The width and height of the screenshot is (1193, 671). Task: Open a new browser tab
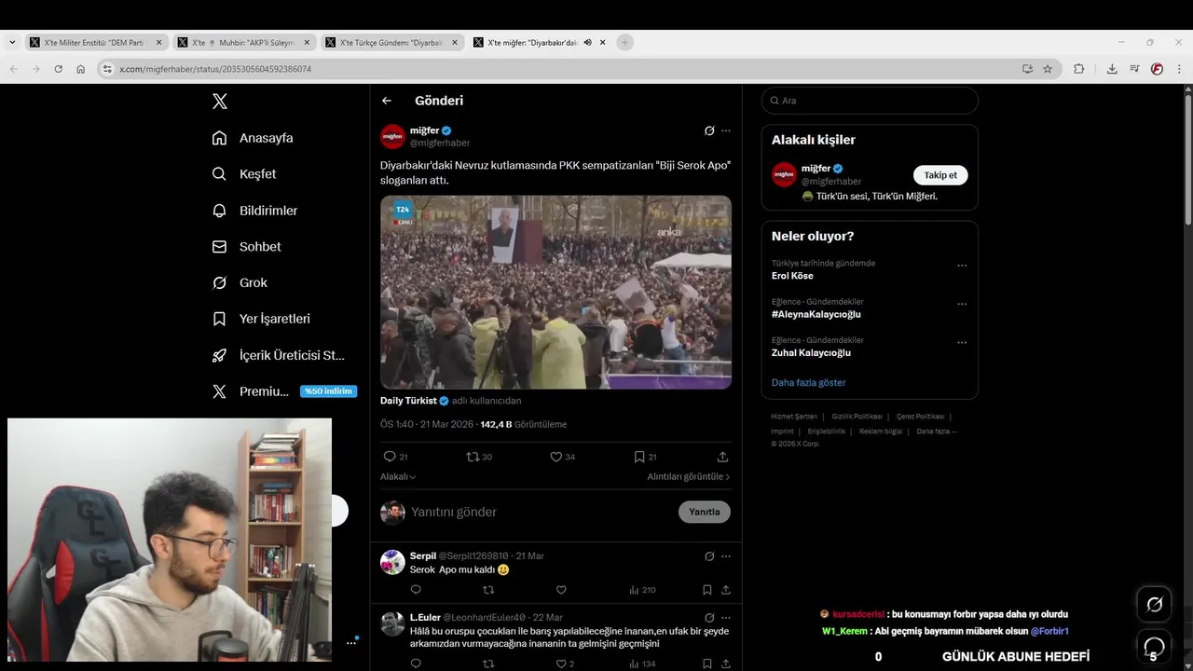click(x=625, y=42)
